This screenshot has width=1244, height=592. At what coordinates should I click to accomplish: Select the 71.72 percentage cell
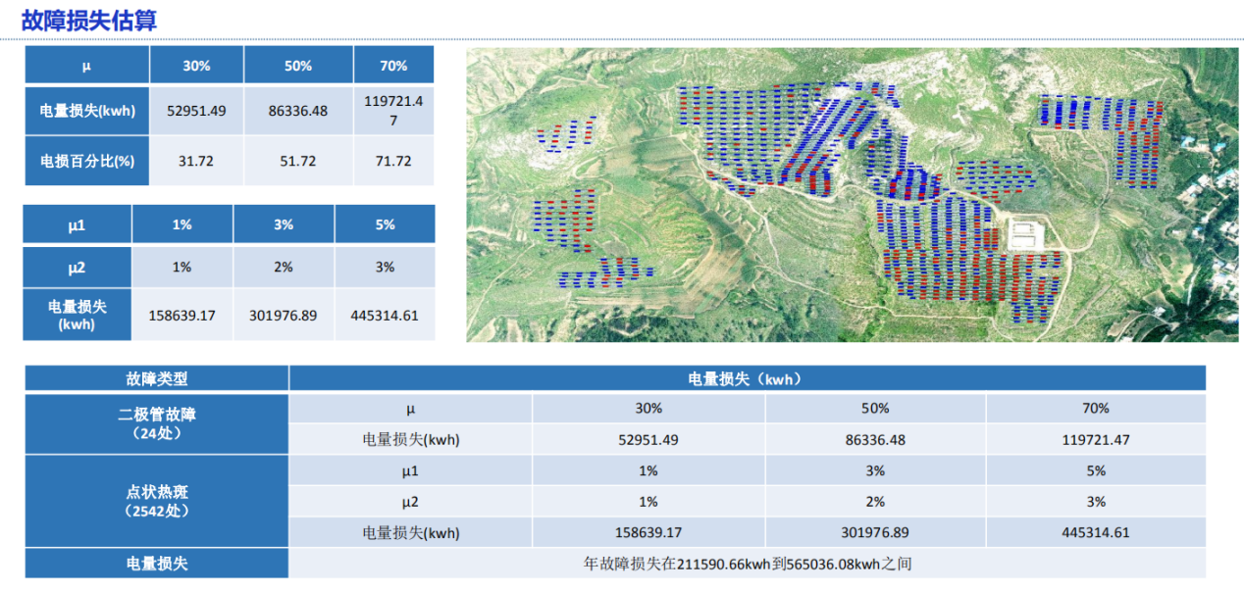click(x=392, y=162)
